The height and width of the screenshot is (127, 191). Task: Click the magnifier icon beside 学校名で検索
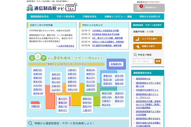pos(135,55)
